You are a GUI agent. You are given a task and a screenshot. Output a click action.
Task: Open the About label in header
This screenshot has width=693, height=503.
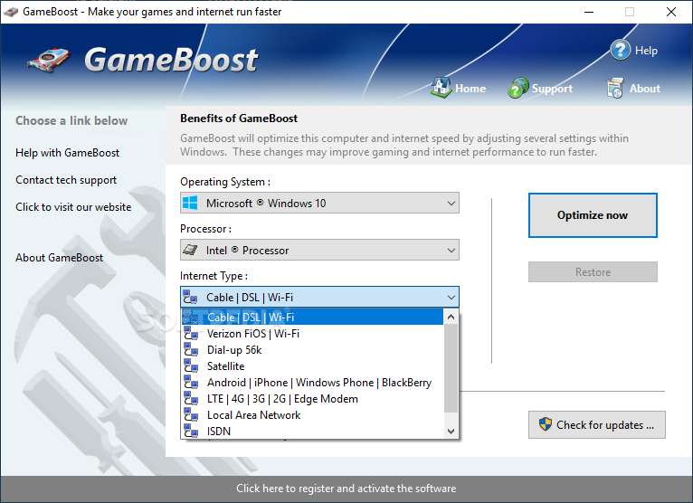[645, 89]
